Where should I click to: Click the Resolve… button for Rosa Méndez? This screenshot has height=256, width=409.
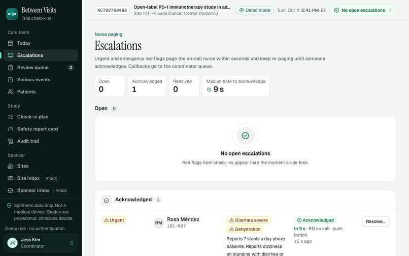click(376, 221)
